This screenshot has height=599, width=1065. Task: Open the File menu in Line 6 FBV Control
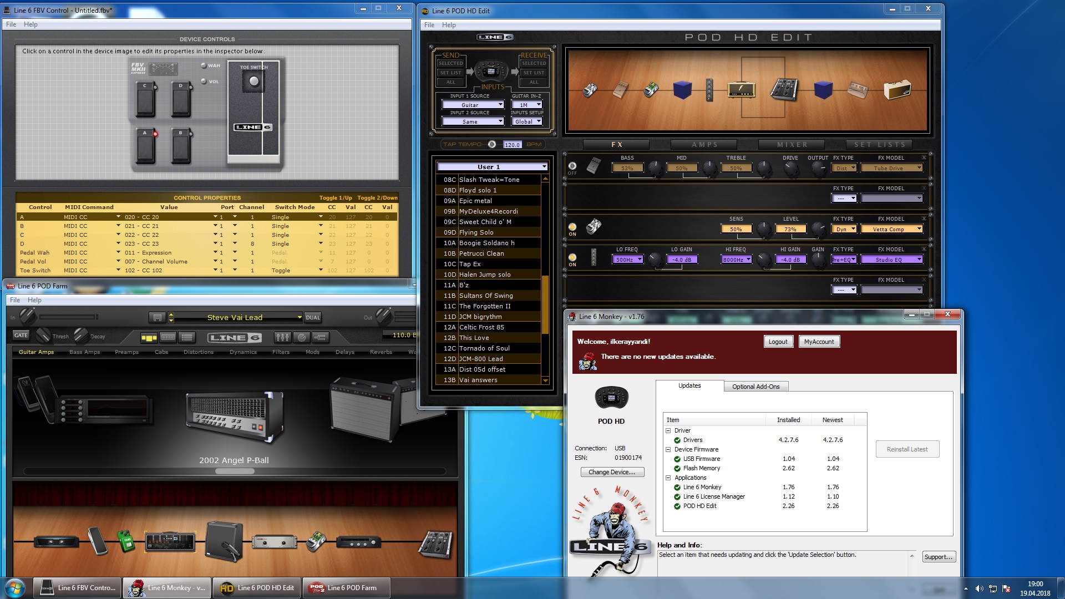click(x=11, y=24)
